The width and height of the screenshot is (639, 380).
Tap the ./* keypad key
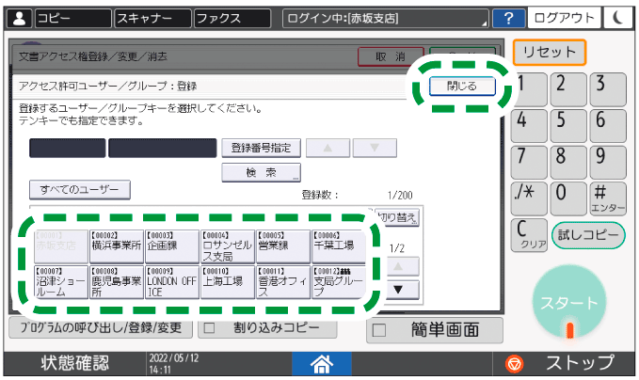click(529, 198)
